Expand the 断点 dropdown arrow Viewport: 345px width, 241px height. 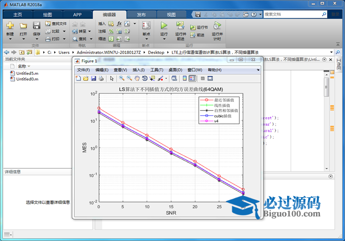pyautogui.click(x=147, y=39)
